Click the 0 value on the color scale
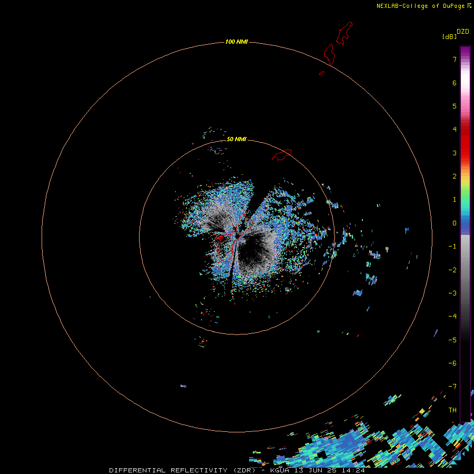474x474 pixels. (455, 223)
